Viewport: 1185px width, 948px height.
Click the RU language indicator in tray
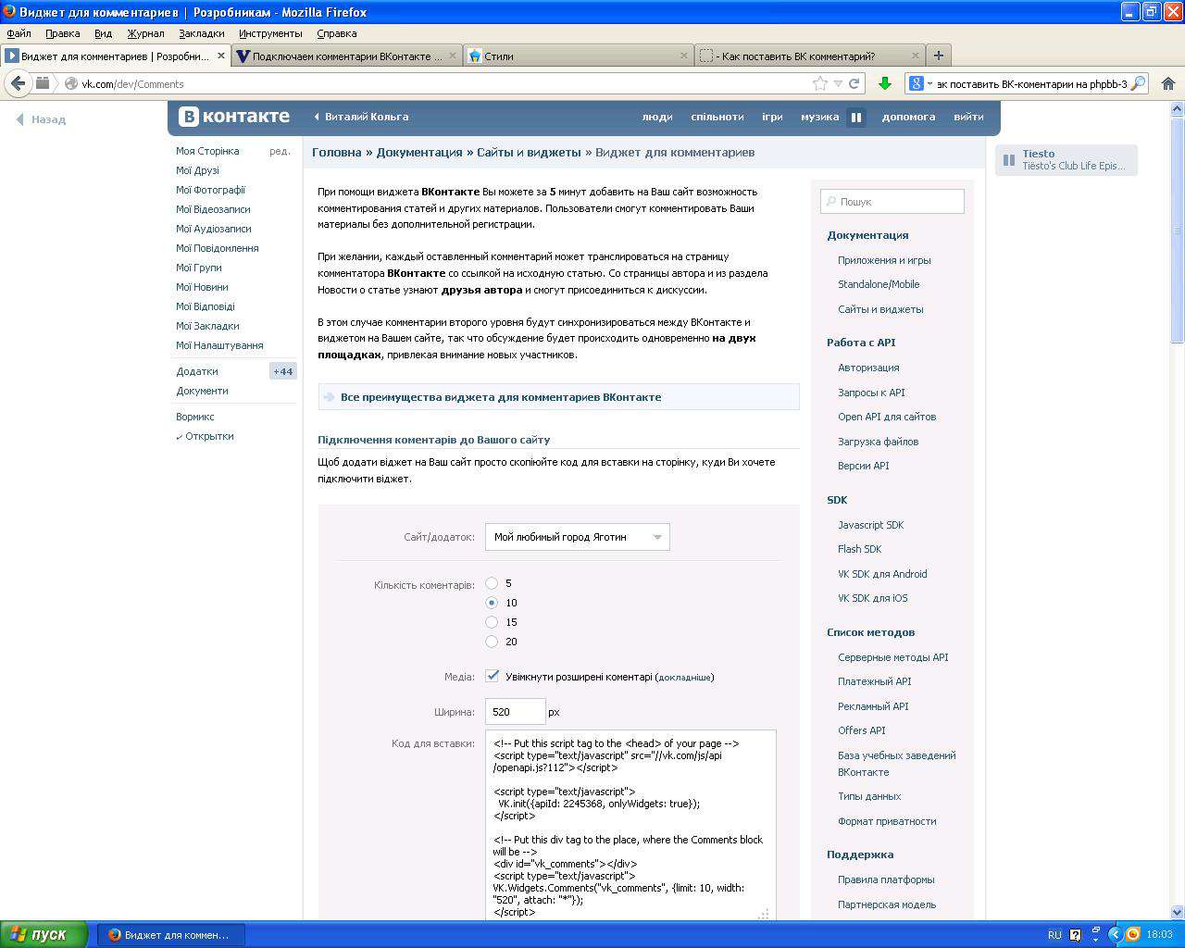pos(1054,935)
